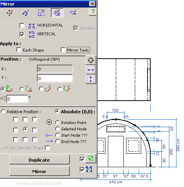Choose the Selected Node radio option

click(x=57, y=129)
